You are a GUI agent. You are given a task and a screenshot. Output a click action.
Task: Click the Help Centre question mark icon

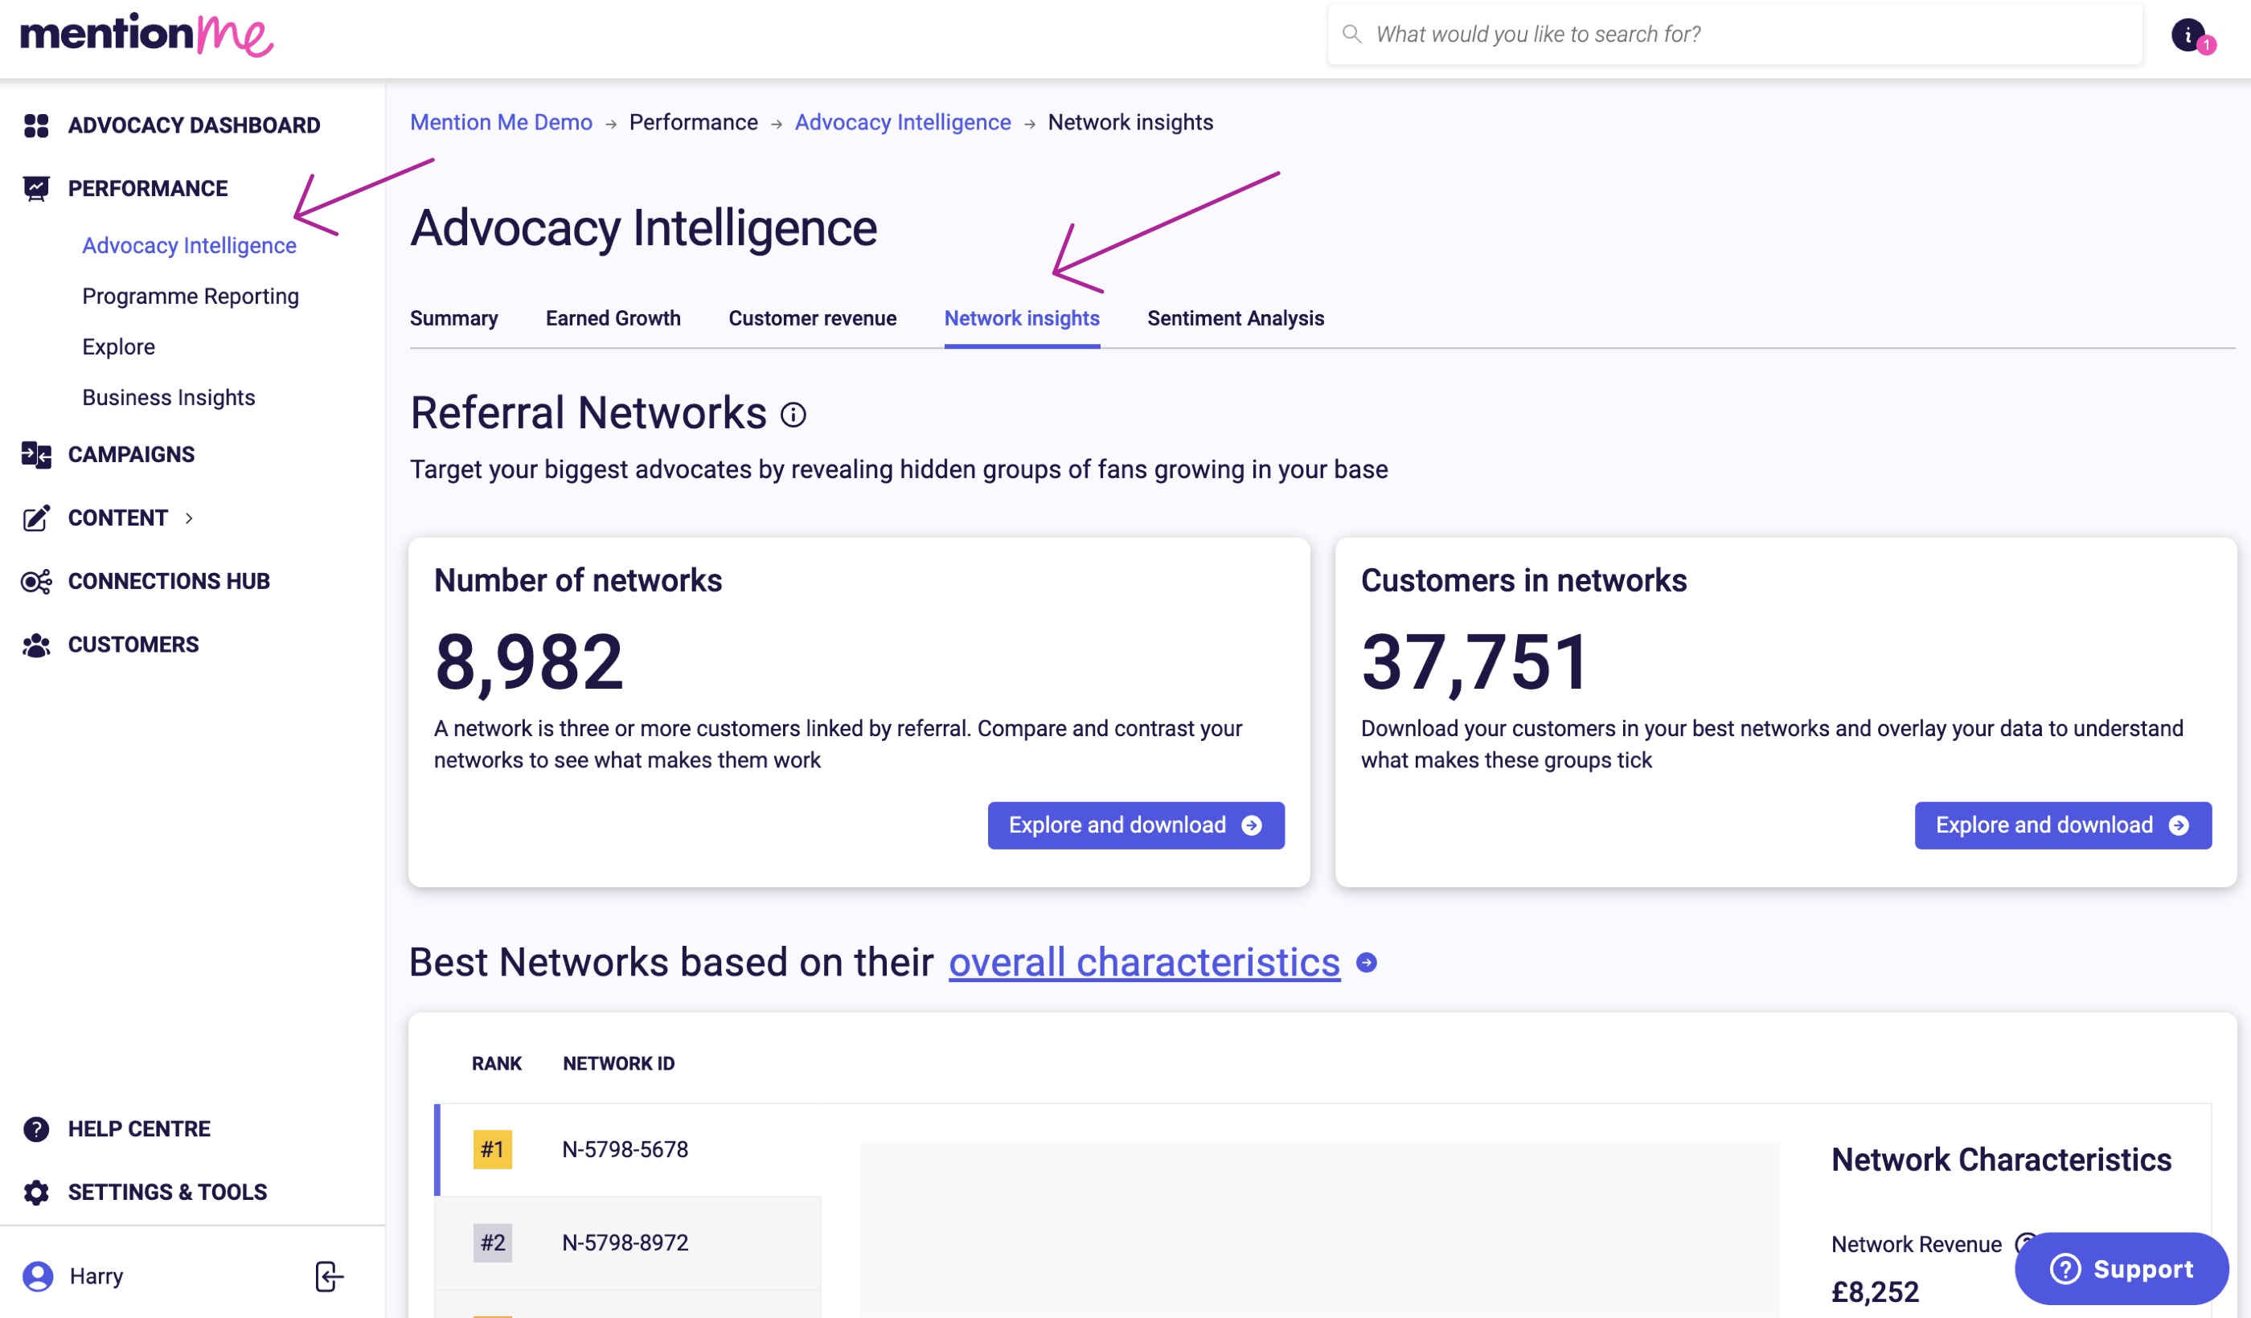pyautogui.click(x=35, y=1130)
